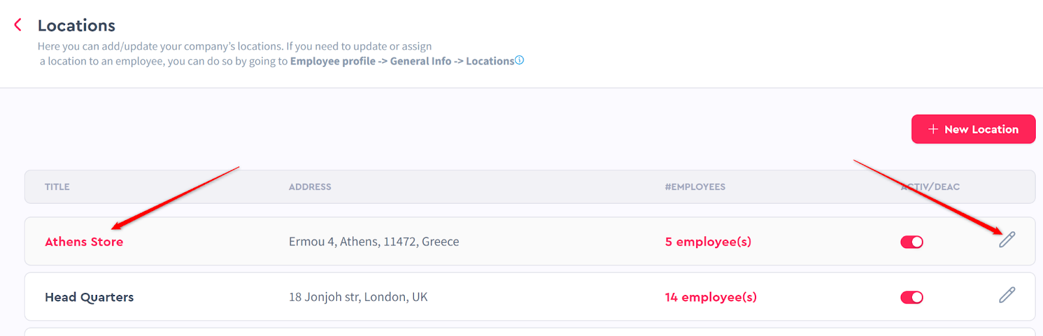
Task: Open the Head Quarters location title
Action: (89, 297)
